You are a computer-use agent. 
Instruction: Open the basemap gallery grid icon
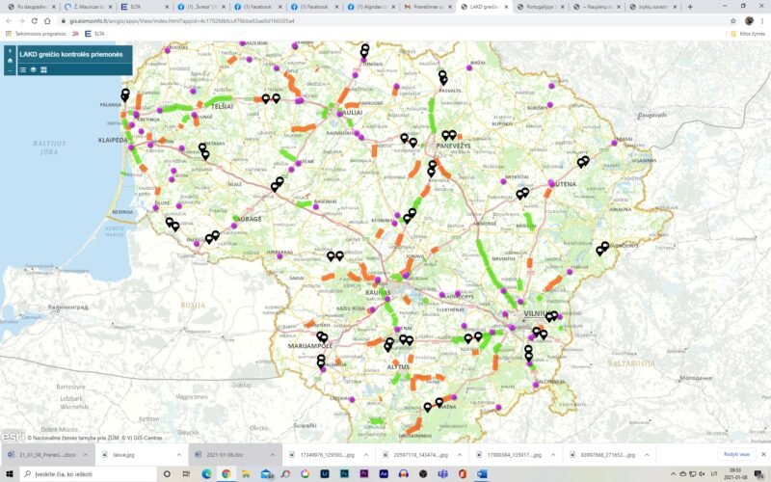[x=43, y=69]
